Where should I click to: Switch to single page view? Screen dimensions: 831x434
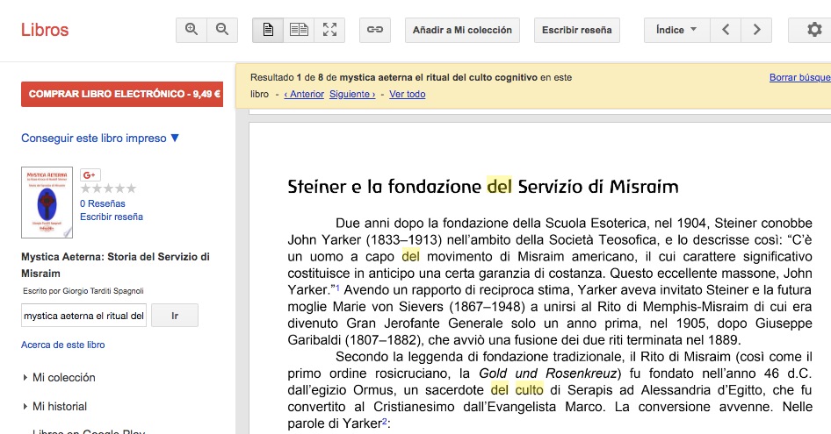click(x=268, y=30)
